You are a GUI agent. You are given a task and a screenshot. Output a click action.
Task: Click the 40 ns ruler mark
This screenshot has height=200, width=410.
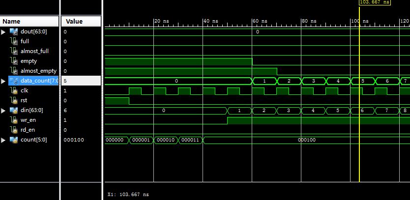point(210,21)
